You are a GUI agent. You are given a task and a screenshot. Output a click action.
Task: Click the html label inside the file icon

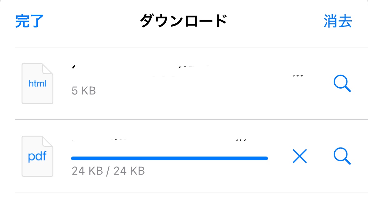point(37,84)
